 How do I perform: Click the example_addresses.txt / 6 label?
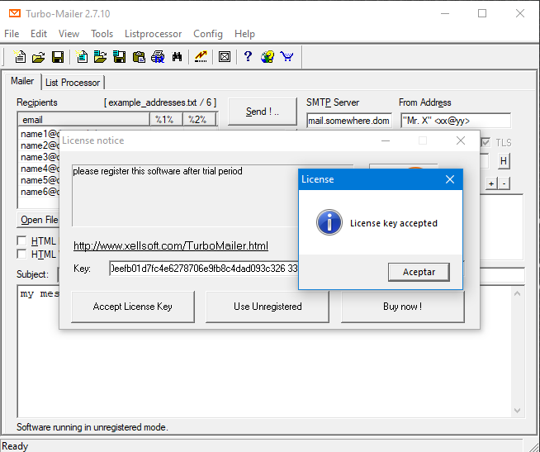160,102
